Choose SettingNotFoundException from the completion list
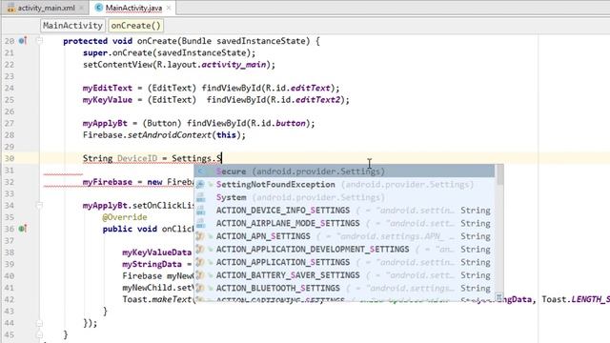 point(344,184)
